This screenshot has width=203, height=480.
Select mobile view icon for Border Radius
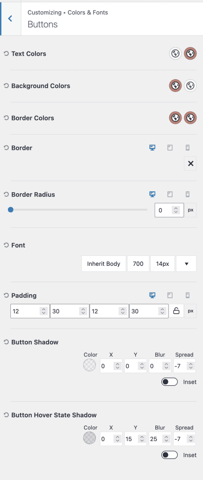tap(188, 195)
